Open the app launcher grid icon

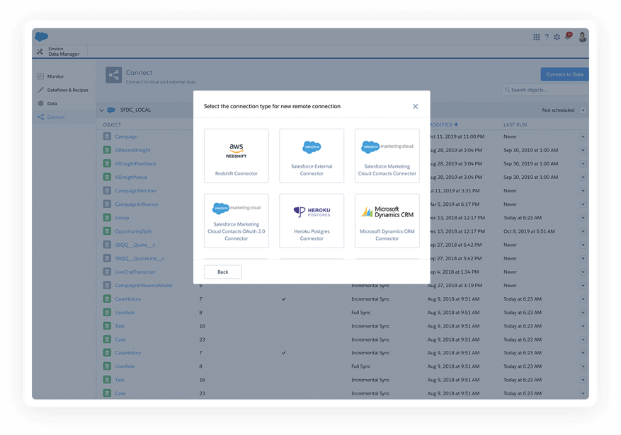(x=536, y=37)
